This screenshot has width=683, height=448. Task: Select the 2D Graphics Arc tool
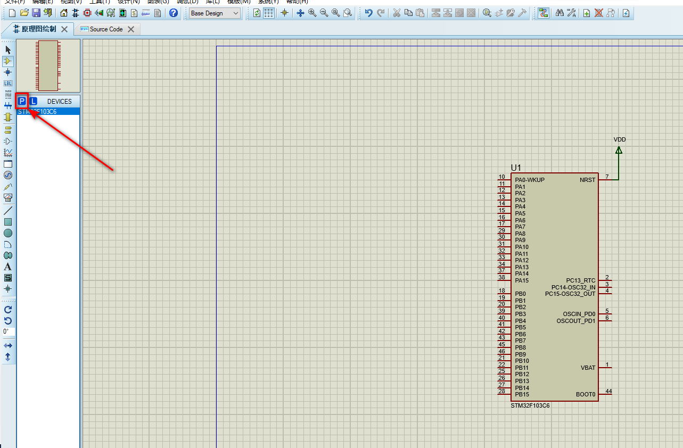point(8,244)
